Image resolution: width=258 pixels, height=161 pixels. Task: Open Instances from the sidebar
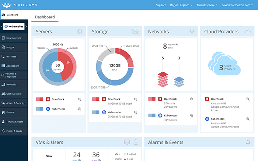(14, 57)
